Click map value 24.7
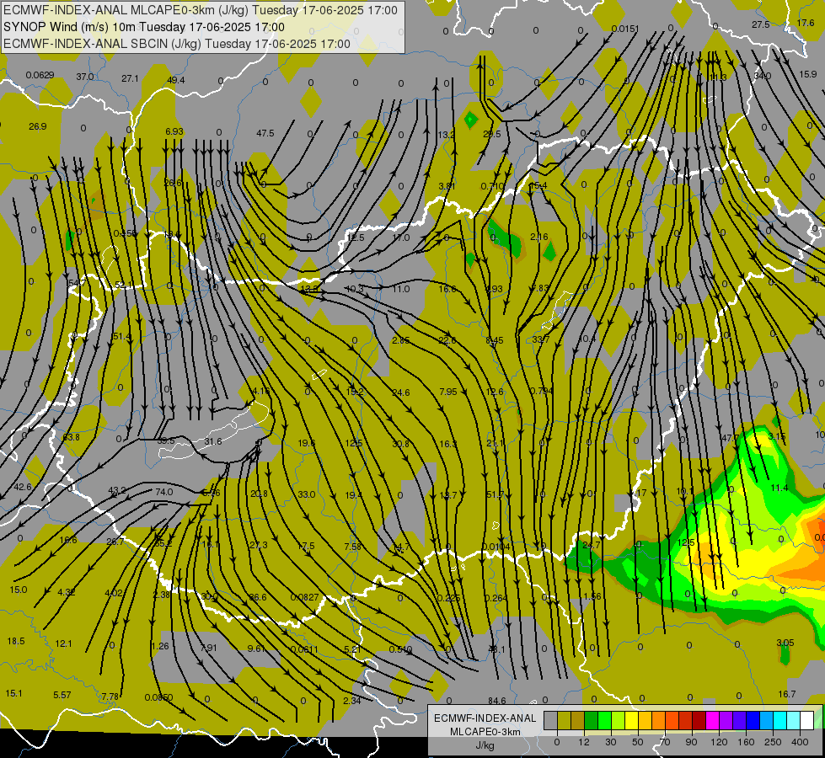Screen dimensions: 825x758 592,545
